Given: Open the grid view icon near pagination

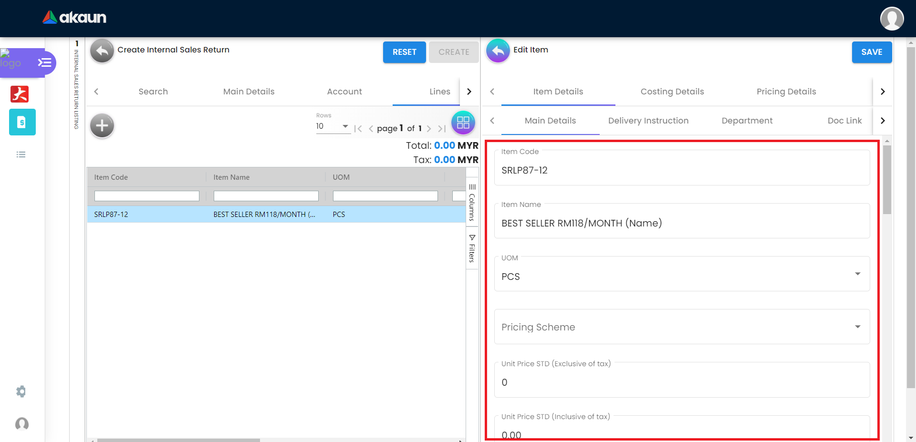Looking at the screenshot, I should point(463,123).
